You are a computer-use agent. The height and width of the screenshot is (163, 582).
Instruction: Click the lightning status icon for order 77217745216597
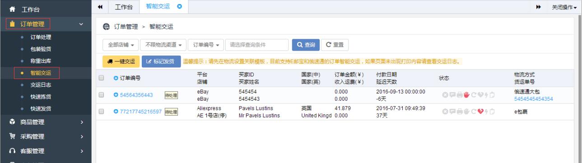pyautogui.click(x=486, y=111)
